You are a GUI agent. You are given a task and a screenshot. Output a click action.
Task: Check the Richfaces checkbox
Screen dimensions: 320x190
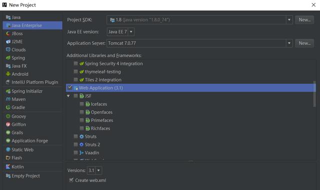(82, 128)
